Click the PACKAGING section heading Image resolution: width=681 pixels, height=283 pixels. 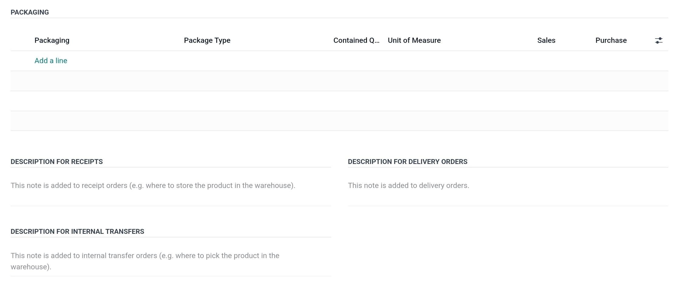point(30,12)
